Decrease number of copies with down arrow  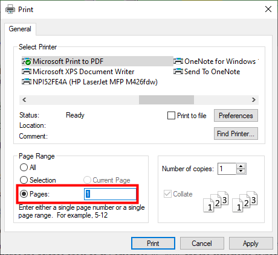pos(241,171)
